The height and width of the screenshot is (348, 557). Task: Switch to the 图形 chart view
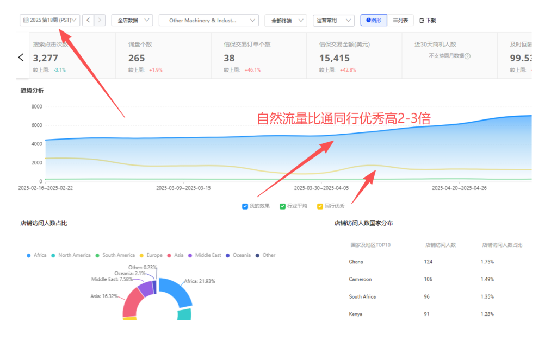pyautogui.click(x=373, y=20)
